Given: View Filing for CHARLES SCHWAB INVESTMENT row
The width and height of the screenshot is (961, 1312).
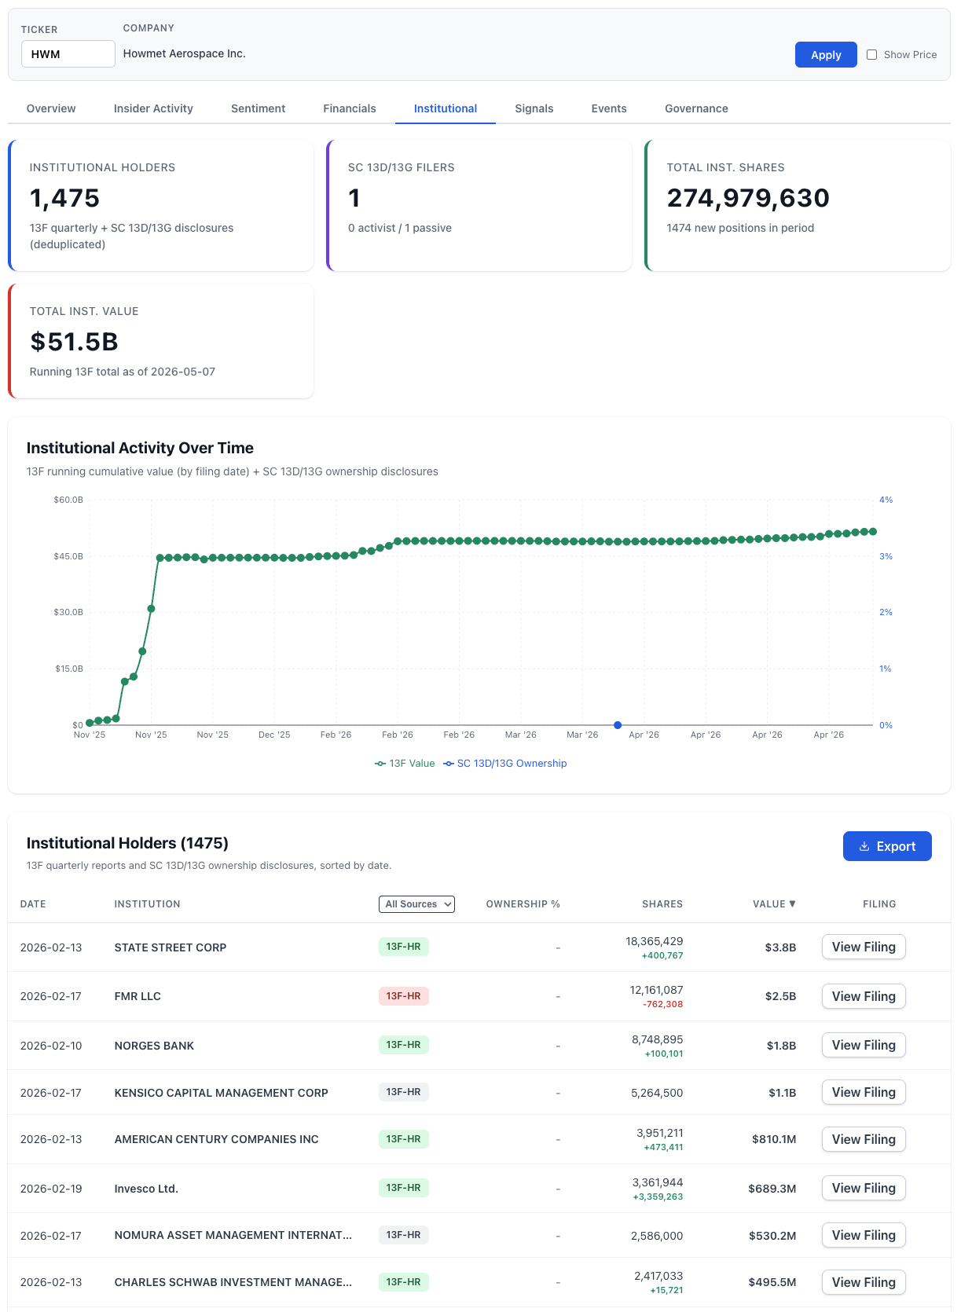Looking at the screenshot, I should 864,1282.
